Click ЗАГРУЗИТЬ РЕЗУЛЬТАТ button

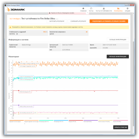(57, 21)
